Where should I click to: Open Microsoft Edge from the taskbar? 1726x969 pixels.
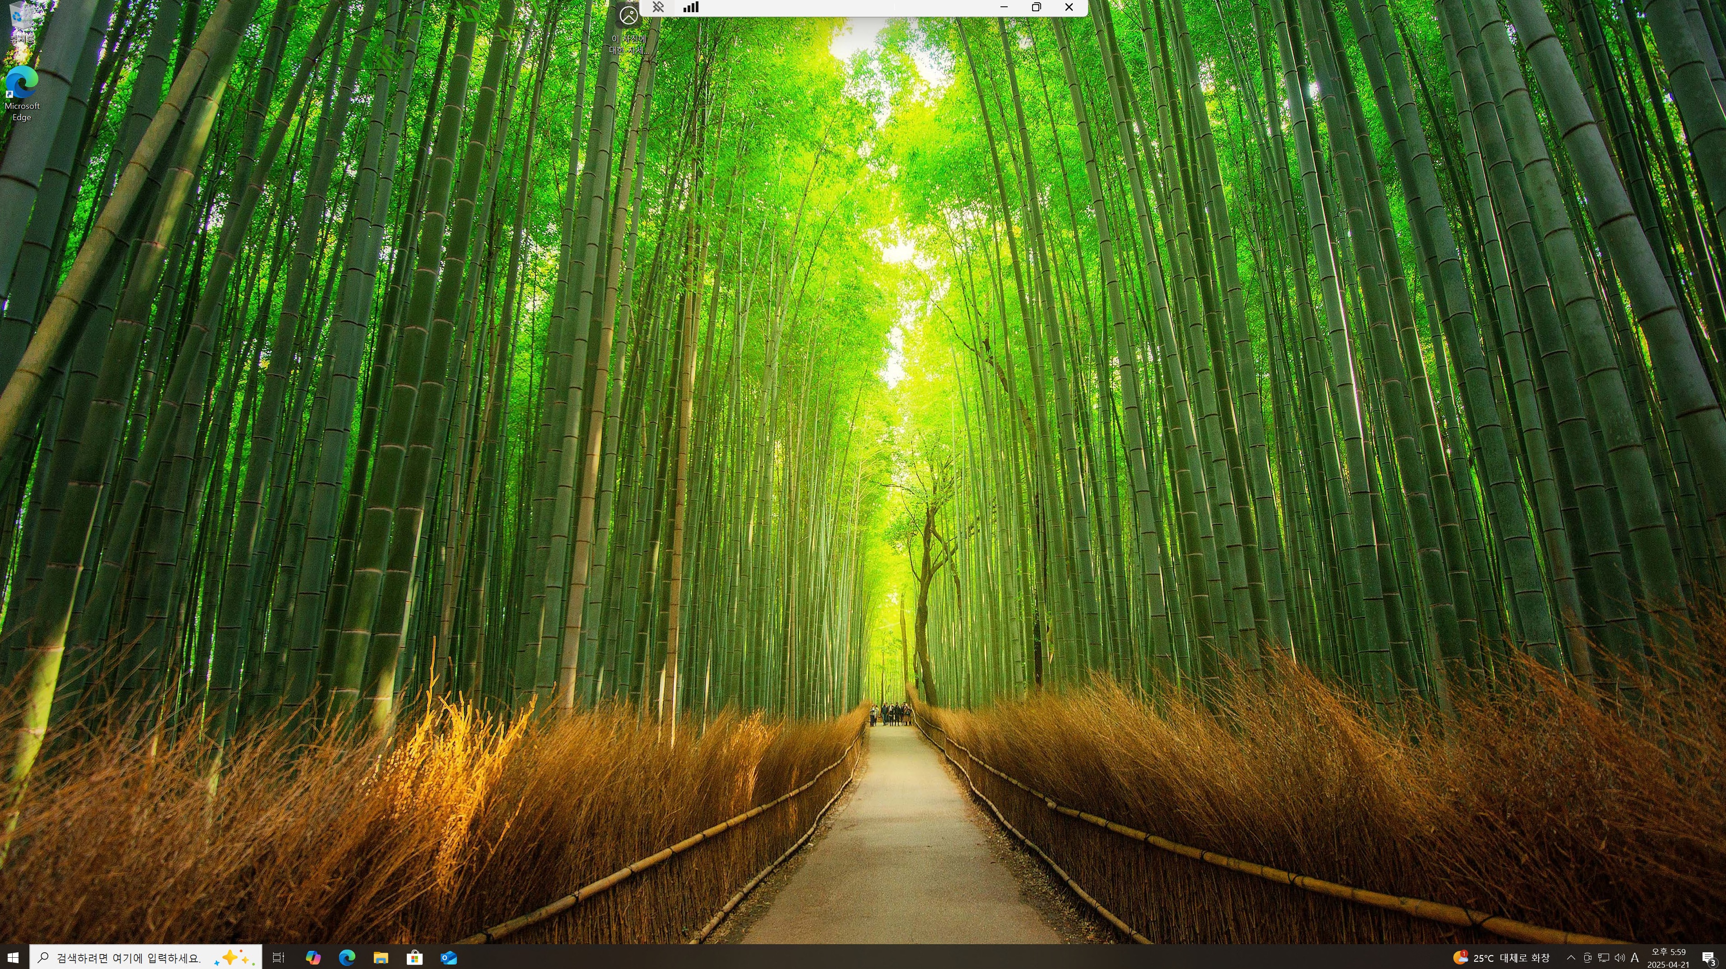tap(347, 958)
